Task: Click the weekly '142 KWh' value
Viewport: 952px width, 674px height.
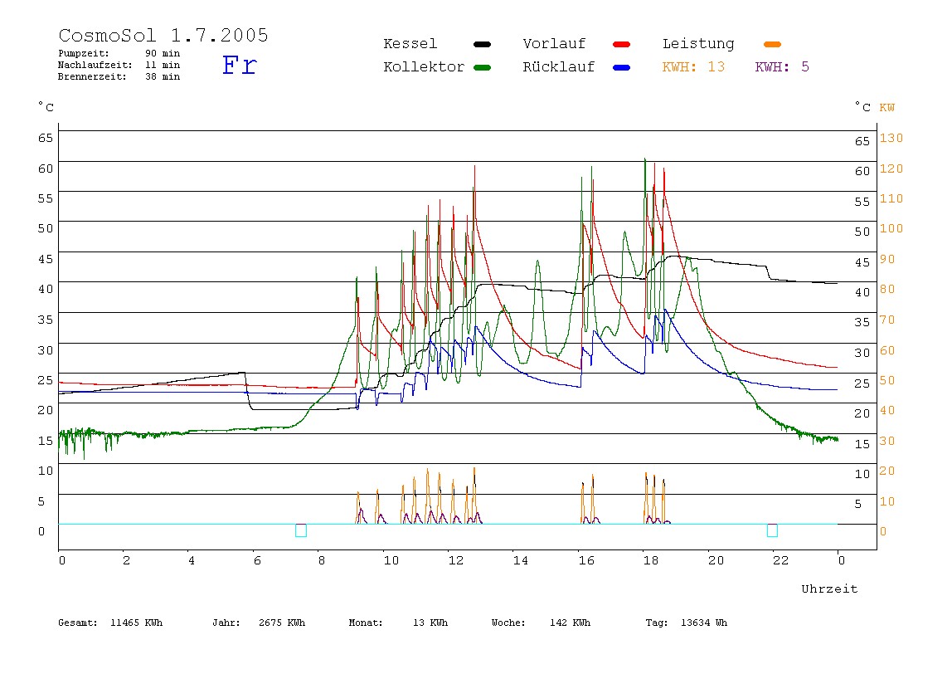Action: 570,623
